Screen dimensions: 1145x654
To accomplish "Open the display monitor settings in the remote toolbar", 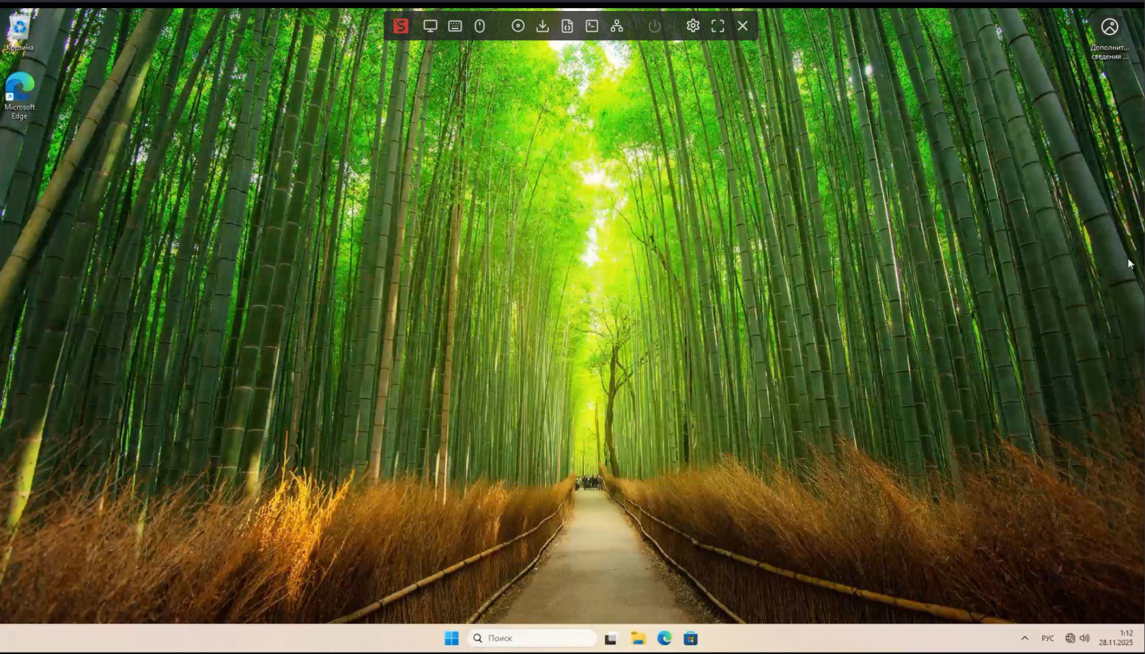I will click(430, 26).
